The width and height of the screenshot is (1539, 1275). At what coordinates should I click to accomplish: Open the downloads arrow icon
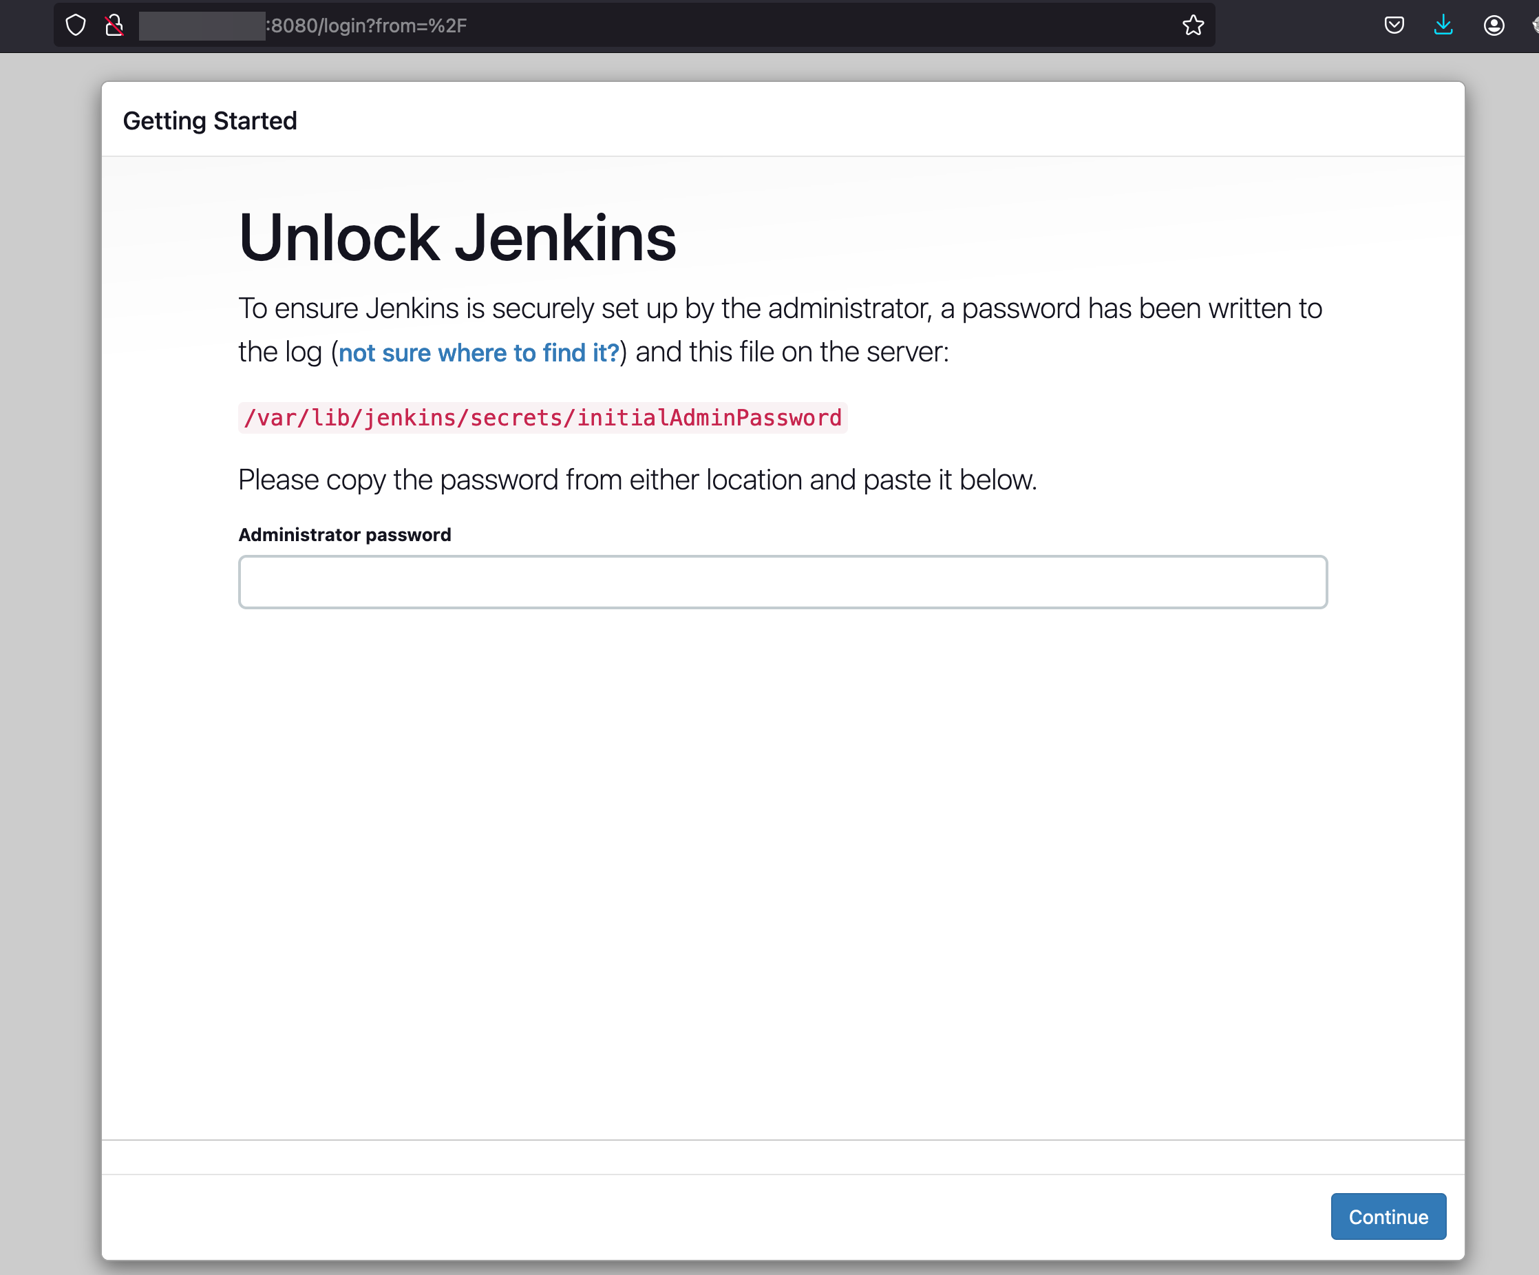click(x=1442, y=25)
